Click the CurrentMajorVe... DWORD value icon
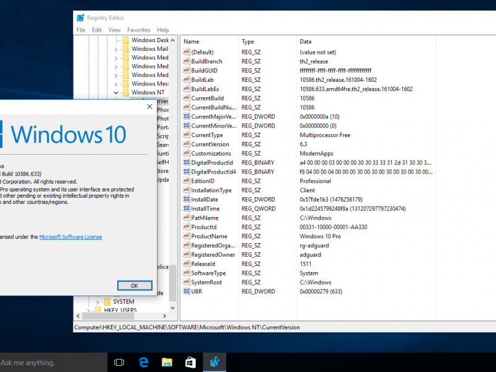496x372 pixels. click(187, 117)
